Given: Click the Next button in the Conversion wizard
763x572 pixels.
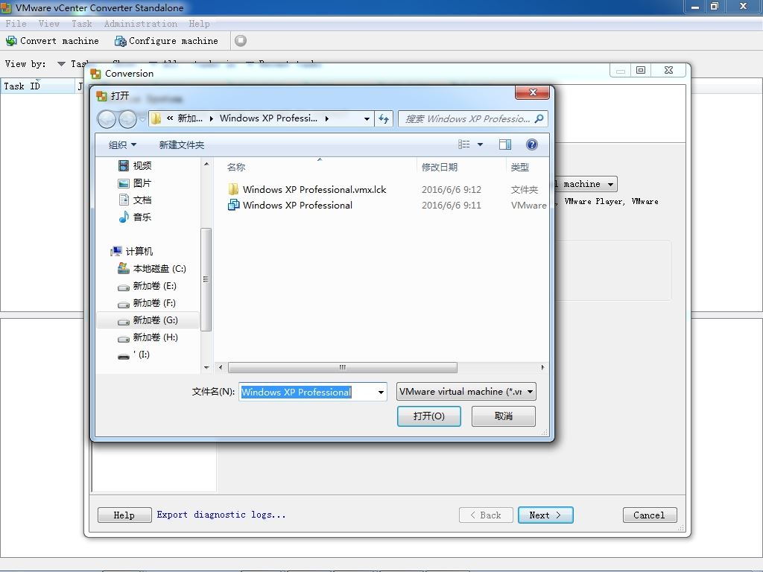Looking at the screenshot, I should [x=545, y=515].
